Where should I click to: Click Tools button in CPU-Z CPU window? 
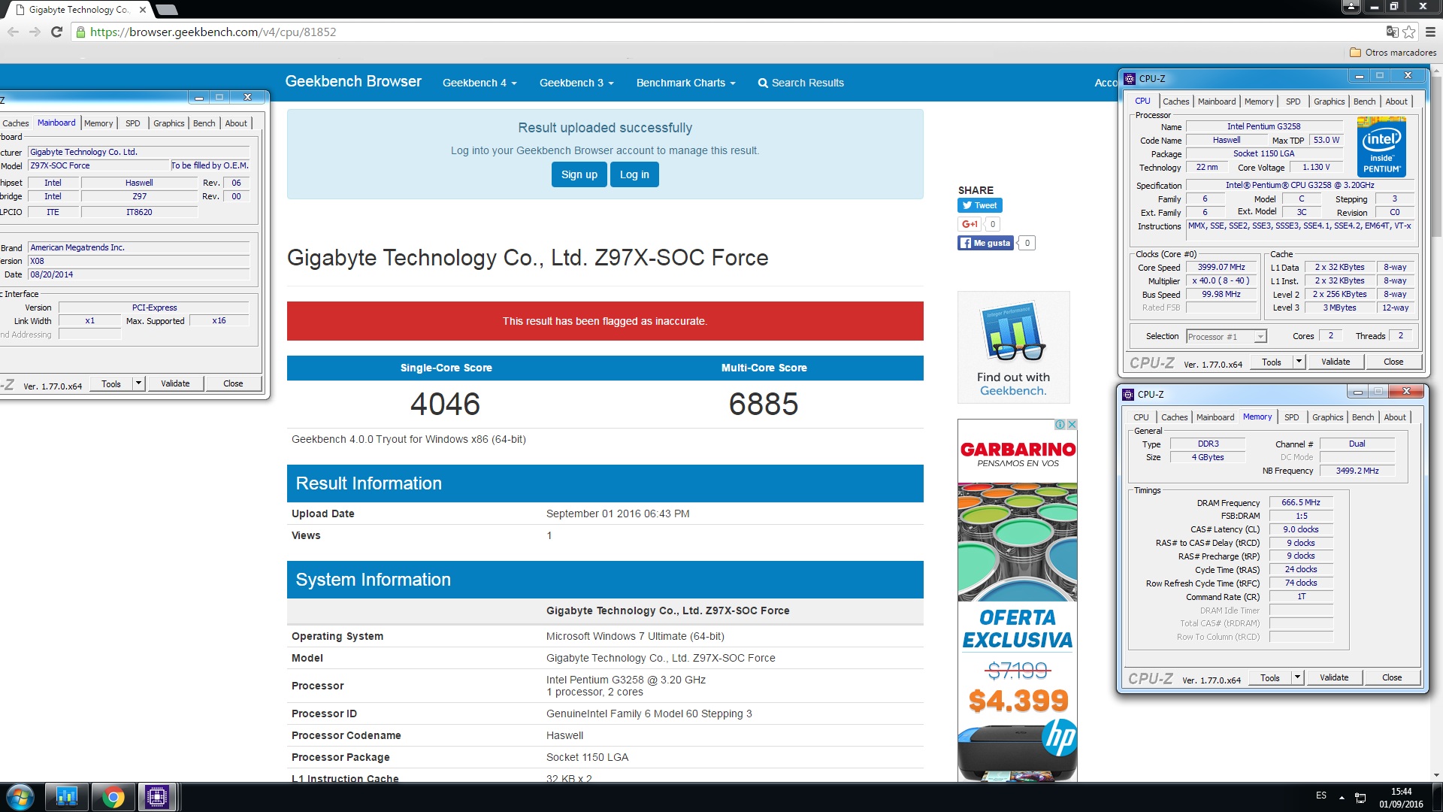pyautogui.click(x=1272, y=362)
